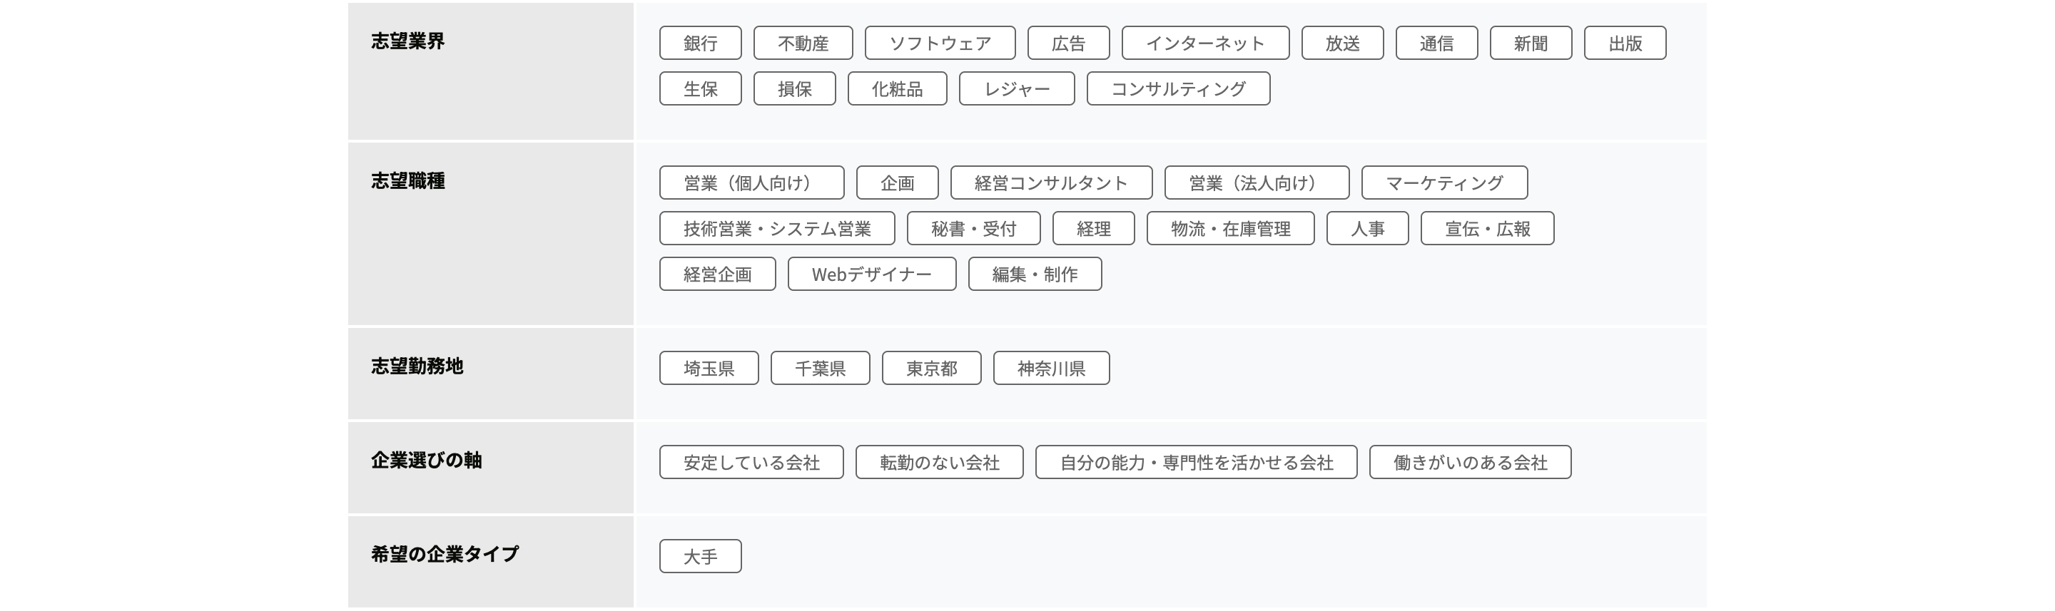The height and width of the screenshot is (611, 2055).
Task: Select the 銀行 industry tag
Action: (699, 43)
